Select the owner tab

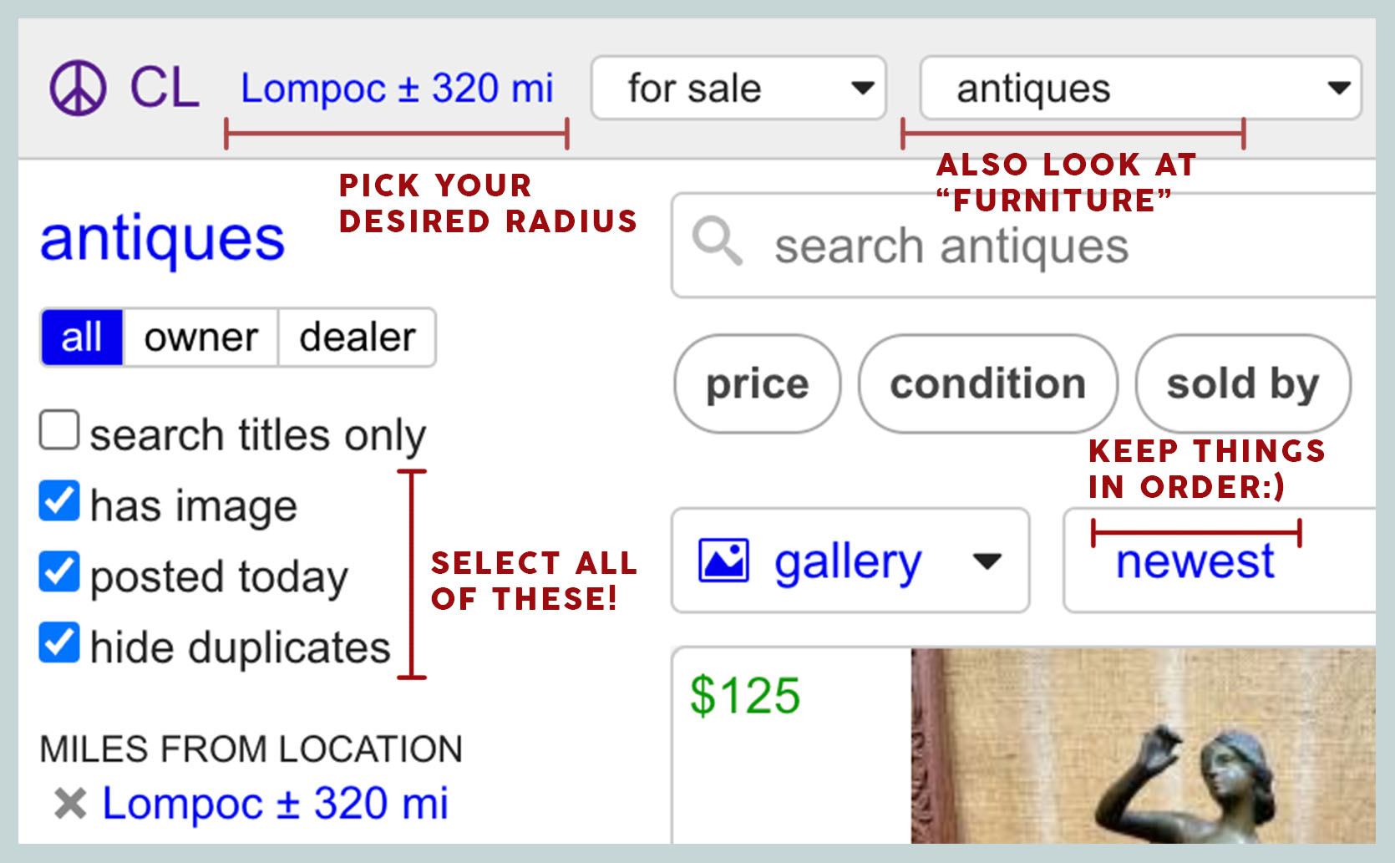click(x=200, y=338)
